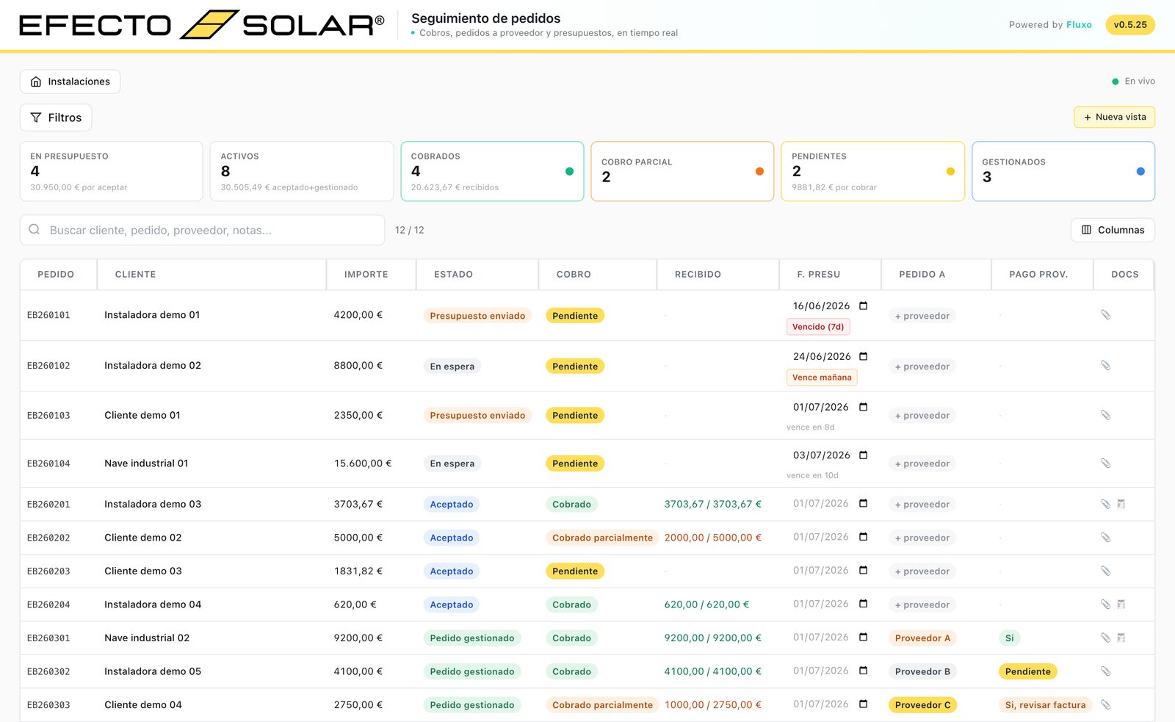Select the Cobrados summary card

pyautogui.click(x=492, y=171)
